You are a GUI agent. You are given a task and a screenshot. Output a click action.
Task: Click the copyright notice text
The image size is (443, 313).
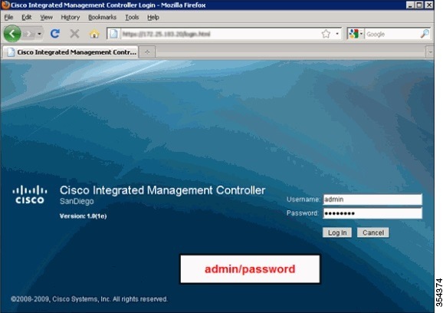[89, 299]
